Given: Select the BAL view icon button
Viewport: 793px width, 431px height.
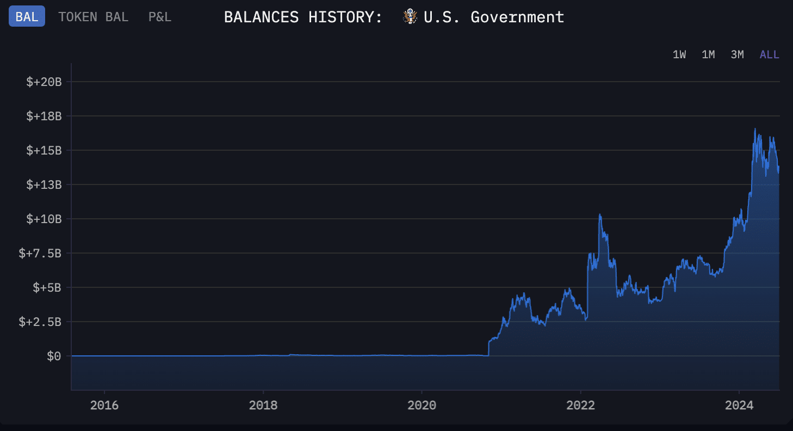Looking at the screenshot, I should click(x=26, y=16).
